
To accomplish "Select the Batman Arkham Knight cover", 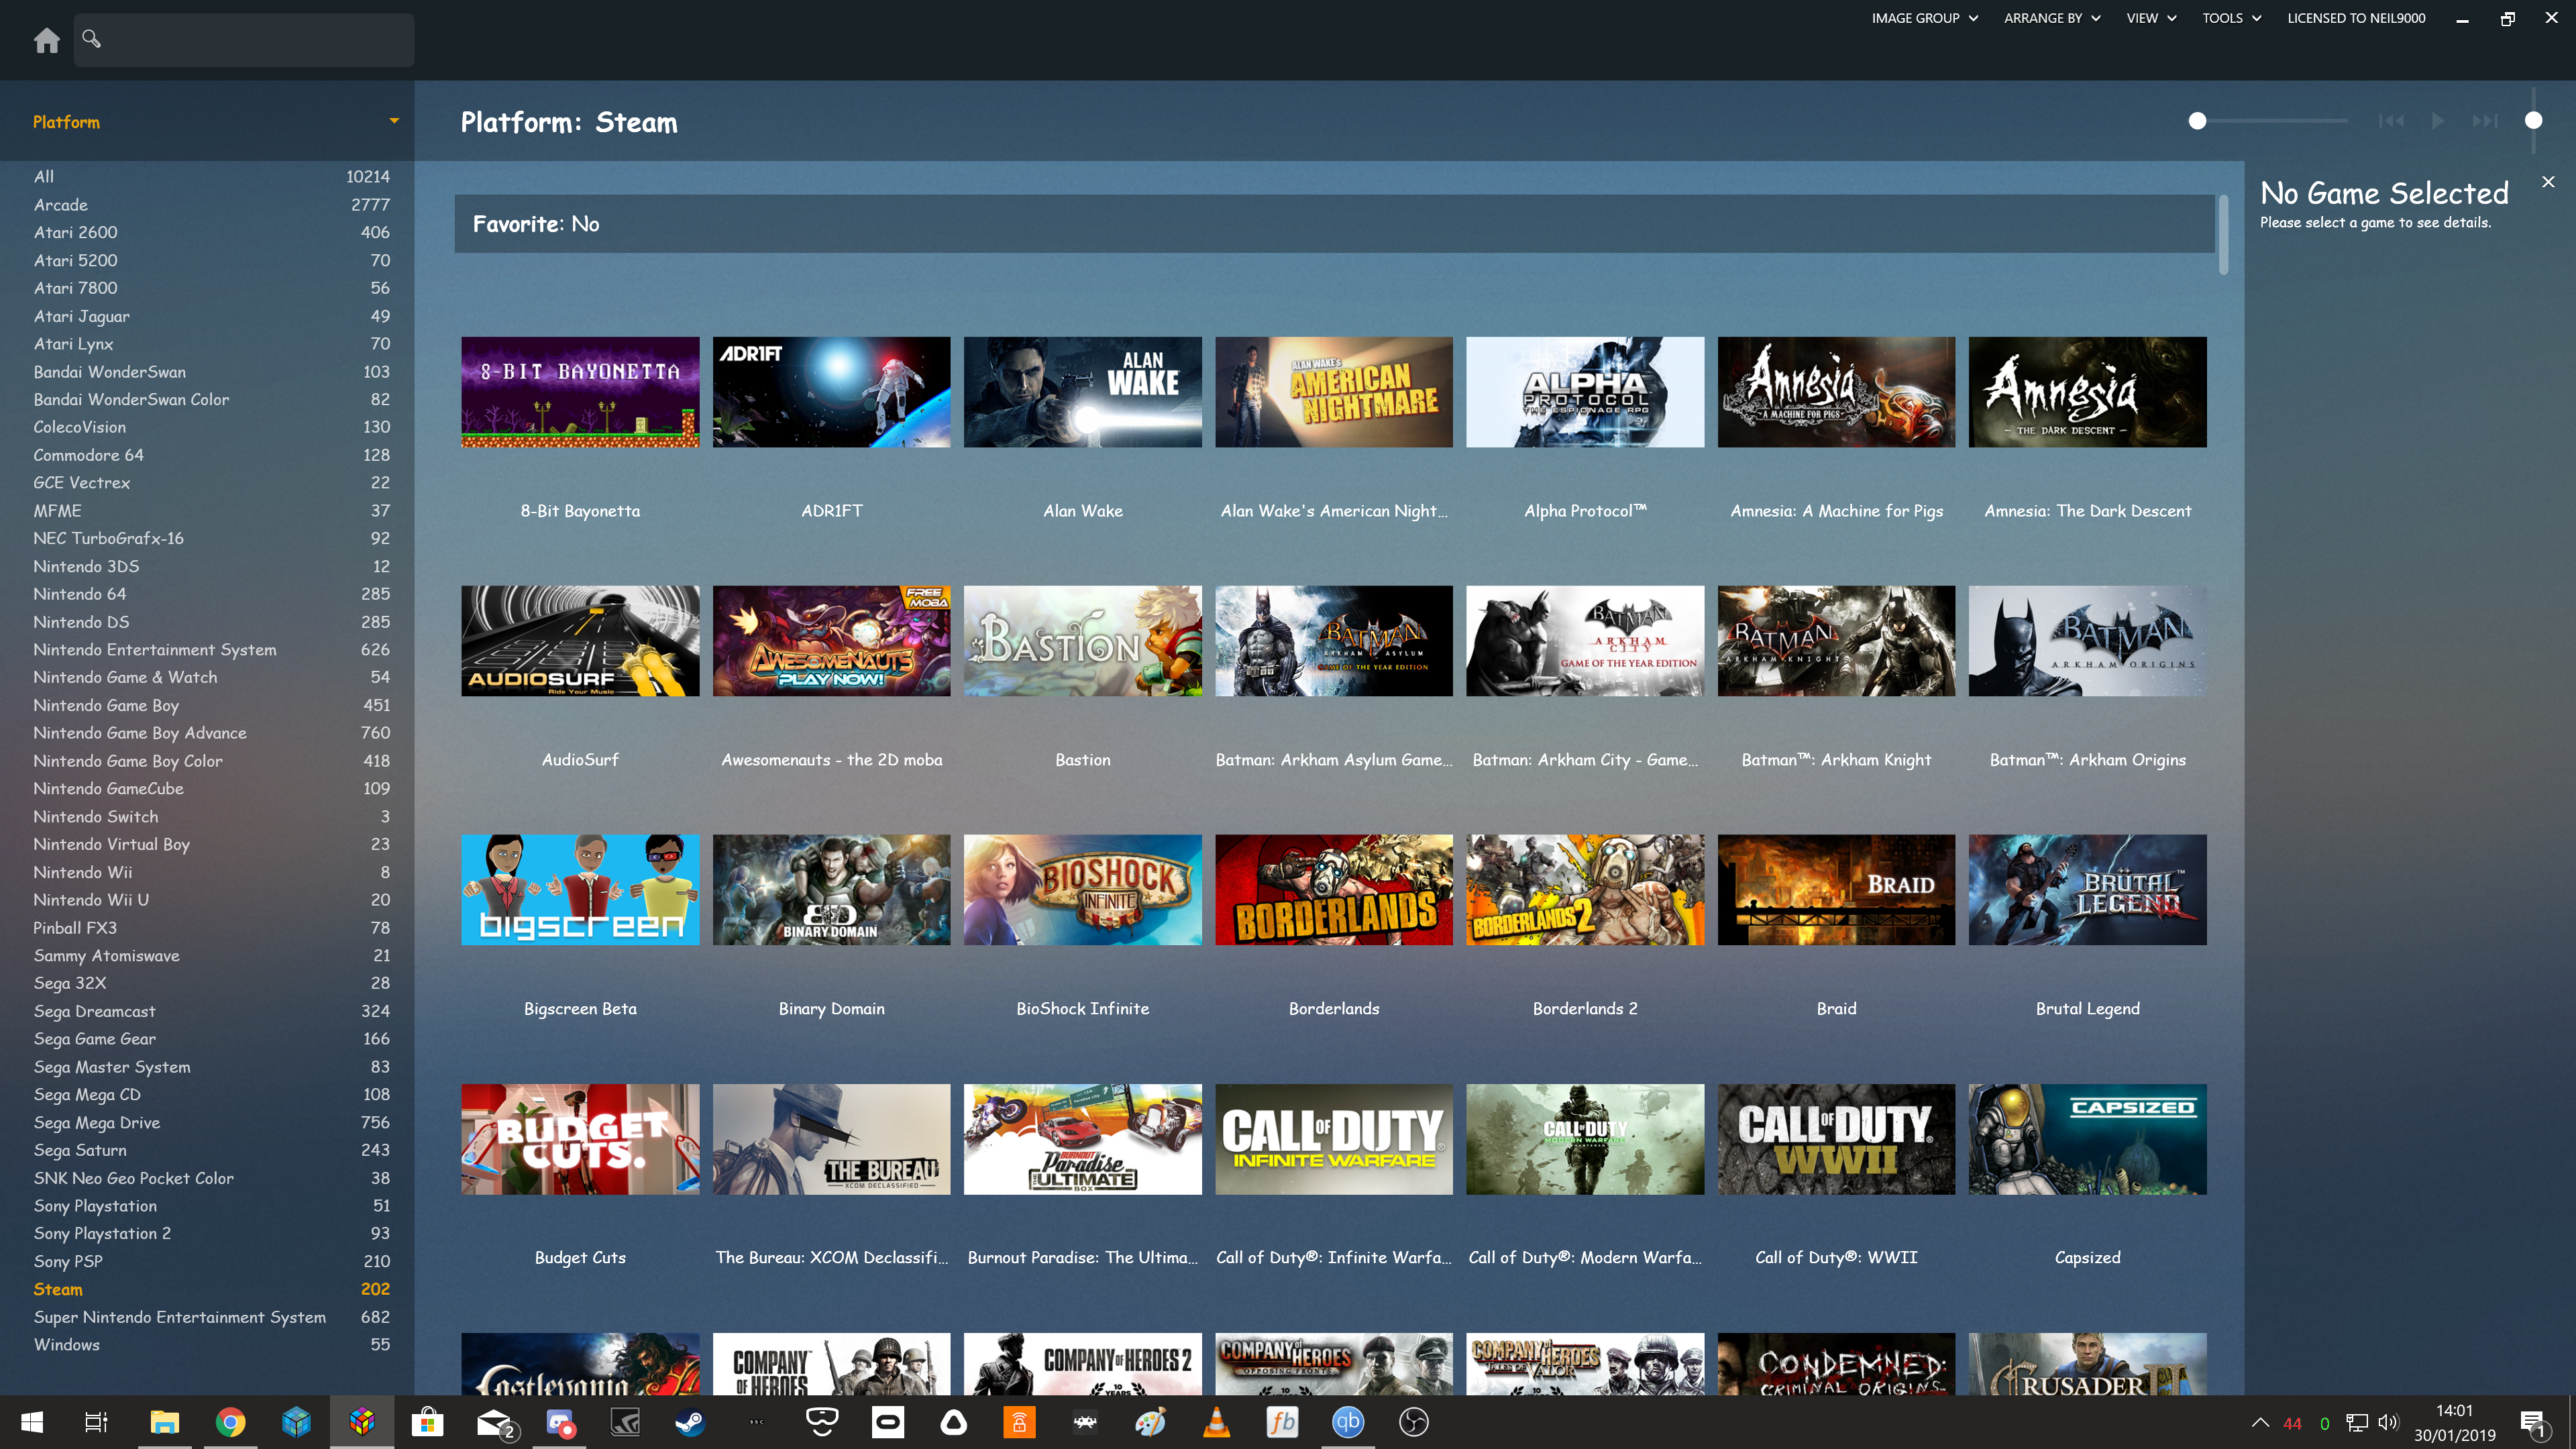I will coord(1836,641).
